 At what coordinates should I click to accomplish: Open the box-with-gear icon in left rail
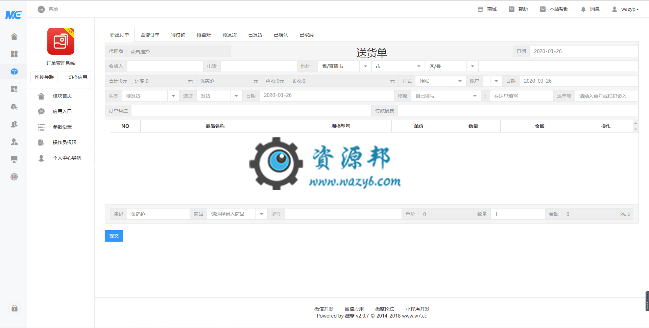[14, 107]
